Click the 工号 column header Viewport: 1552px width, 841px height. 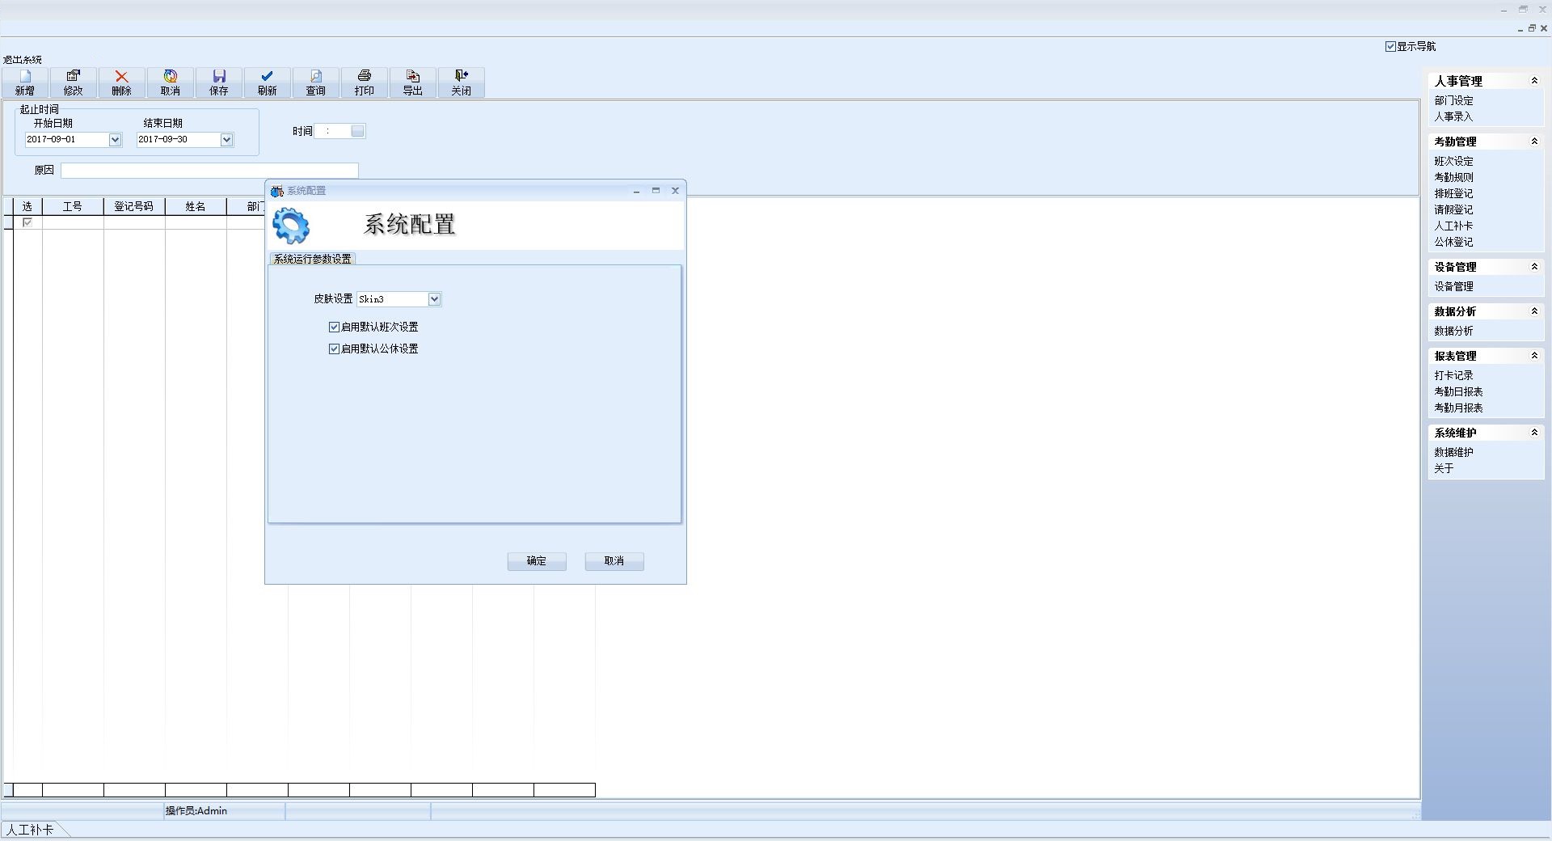tap(73, 206)
